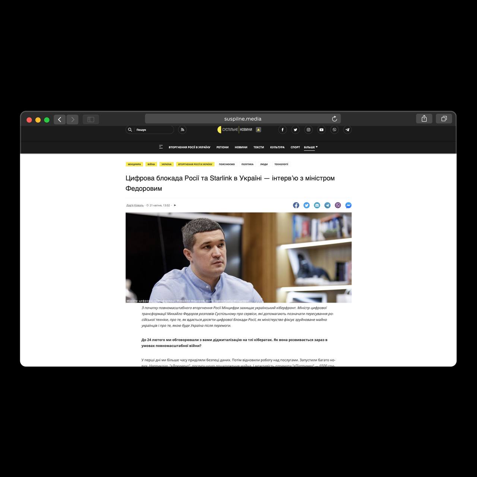
Task: Share the article via Facebook Messenger
Action: point(348,205)
